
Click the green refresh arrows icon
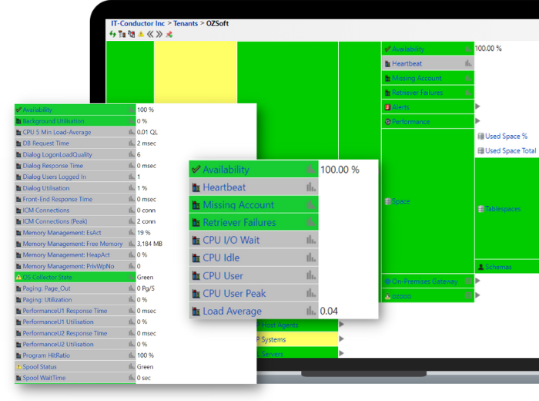112,34
